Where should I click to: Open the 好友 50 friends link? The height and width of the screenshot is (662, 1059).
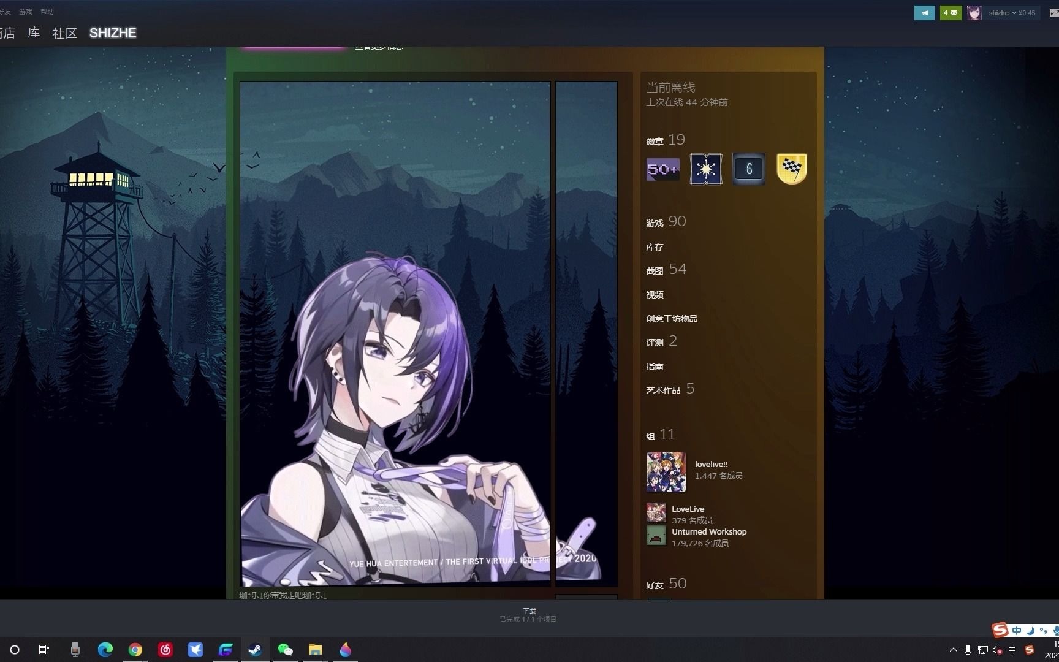[x=666, y=584]
